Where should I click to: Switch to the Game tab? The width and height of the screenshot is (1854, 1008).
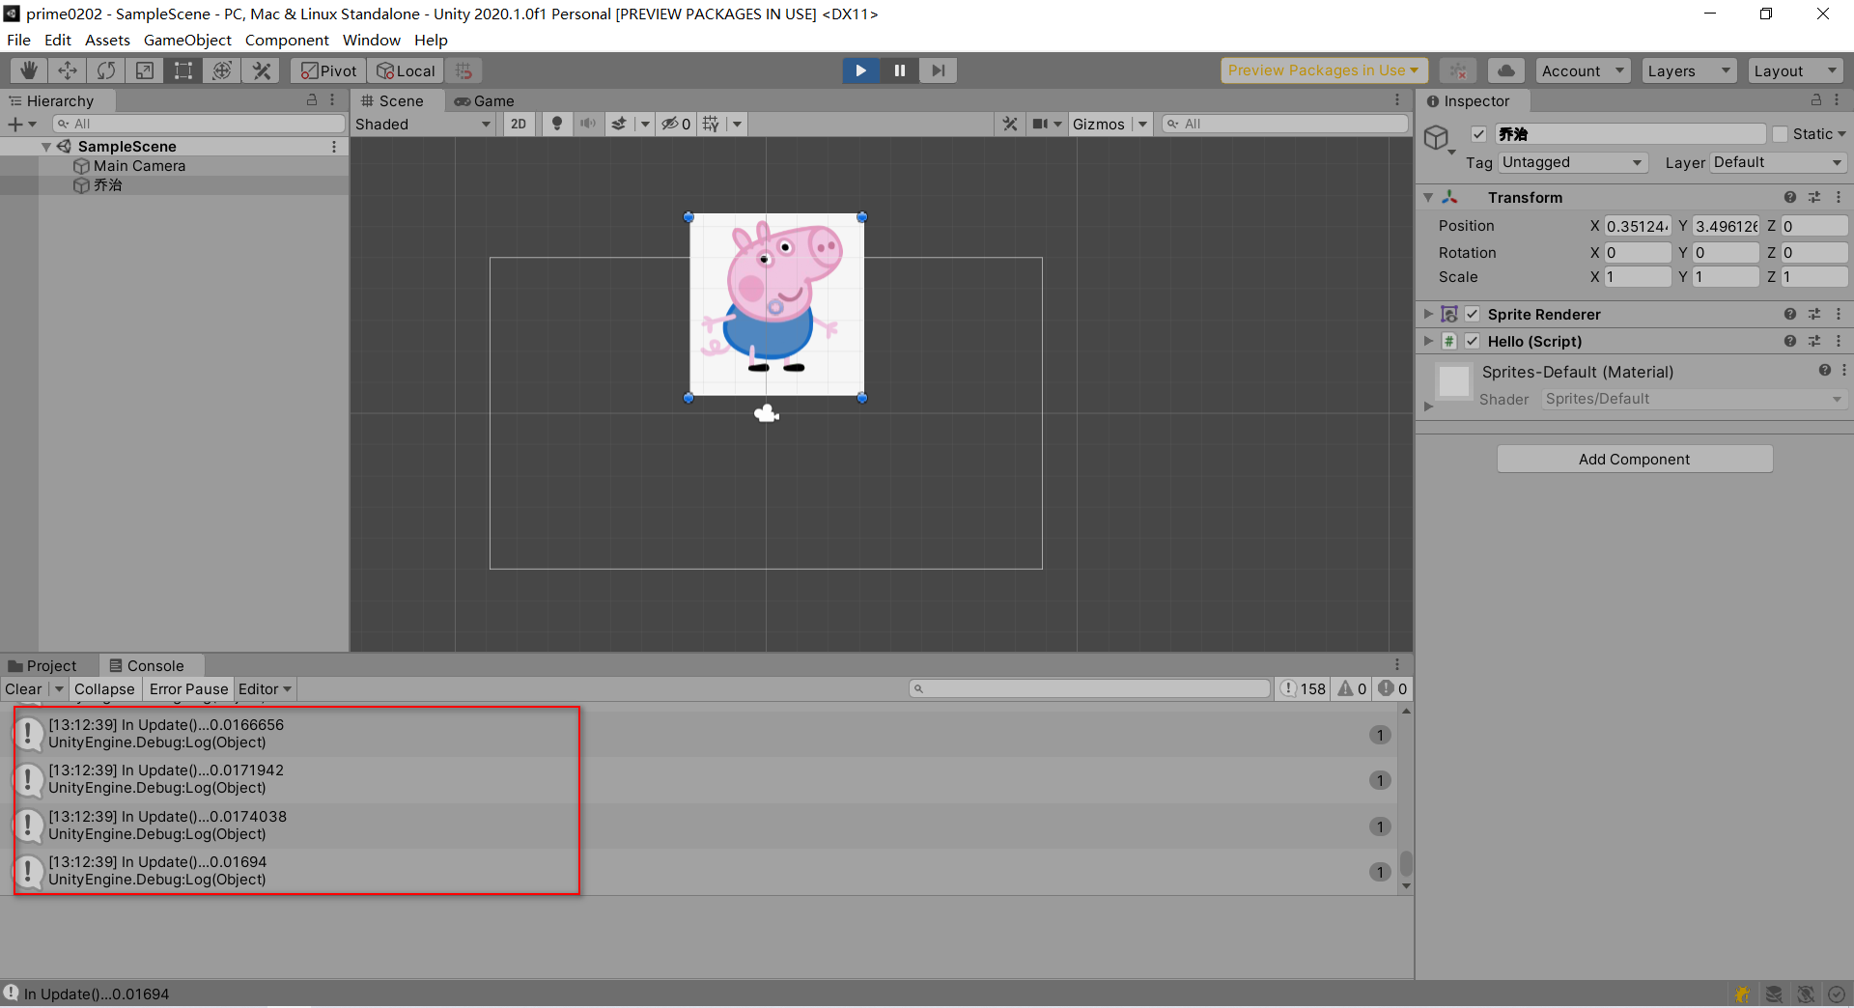pyautogui.click(x=485, y=100)
